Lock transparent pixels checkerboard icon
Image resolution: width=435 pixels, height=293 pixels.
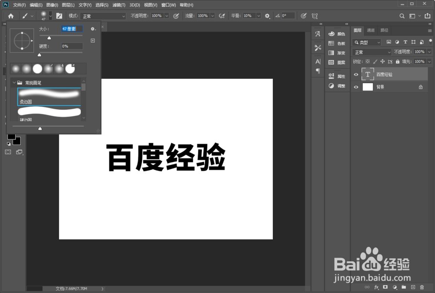(x=368, y=61)
